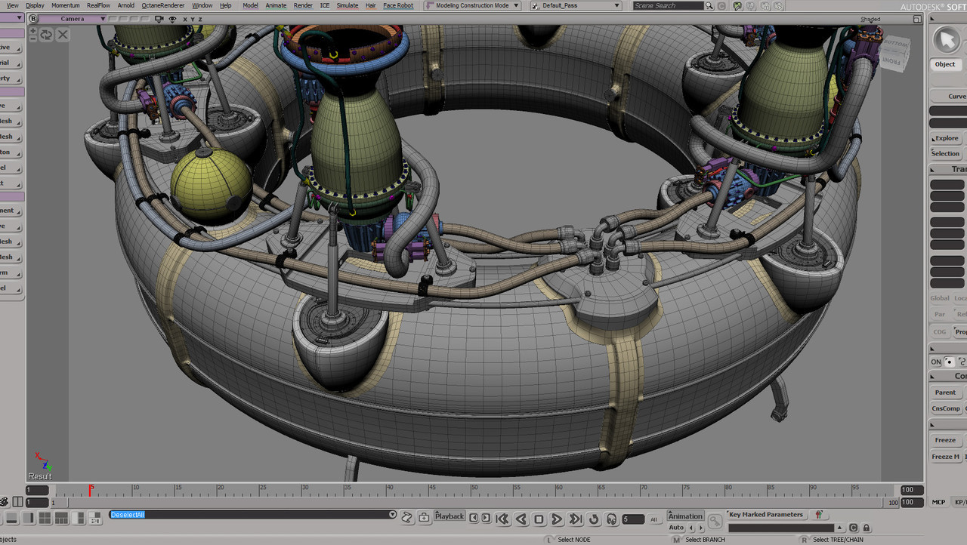Screen dimensions: 967x545
Task: Select the Object selection arrow tool
Action: click(x=945, y=40)
